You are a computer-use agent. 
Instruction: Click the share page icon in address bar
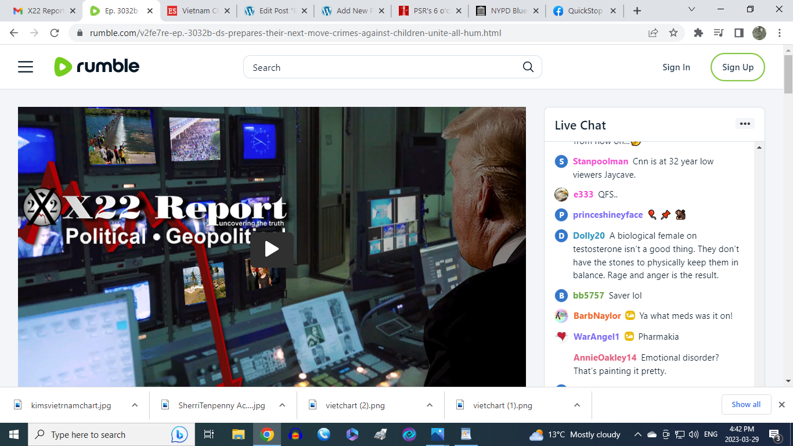click(653, 33)
